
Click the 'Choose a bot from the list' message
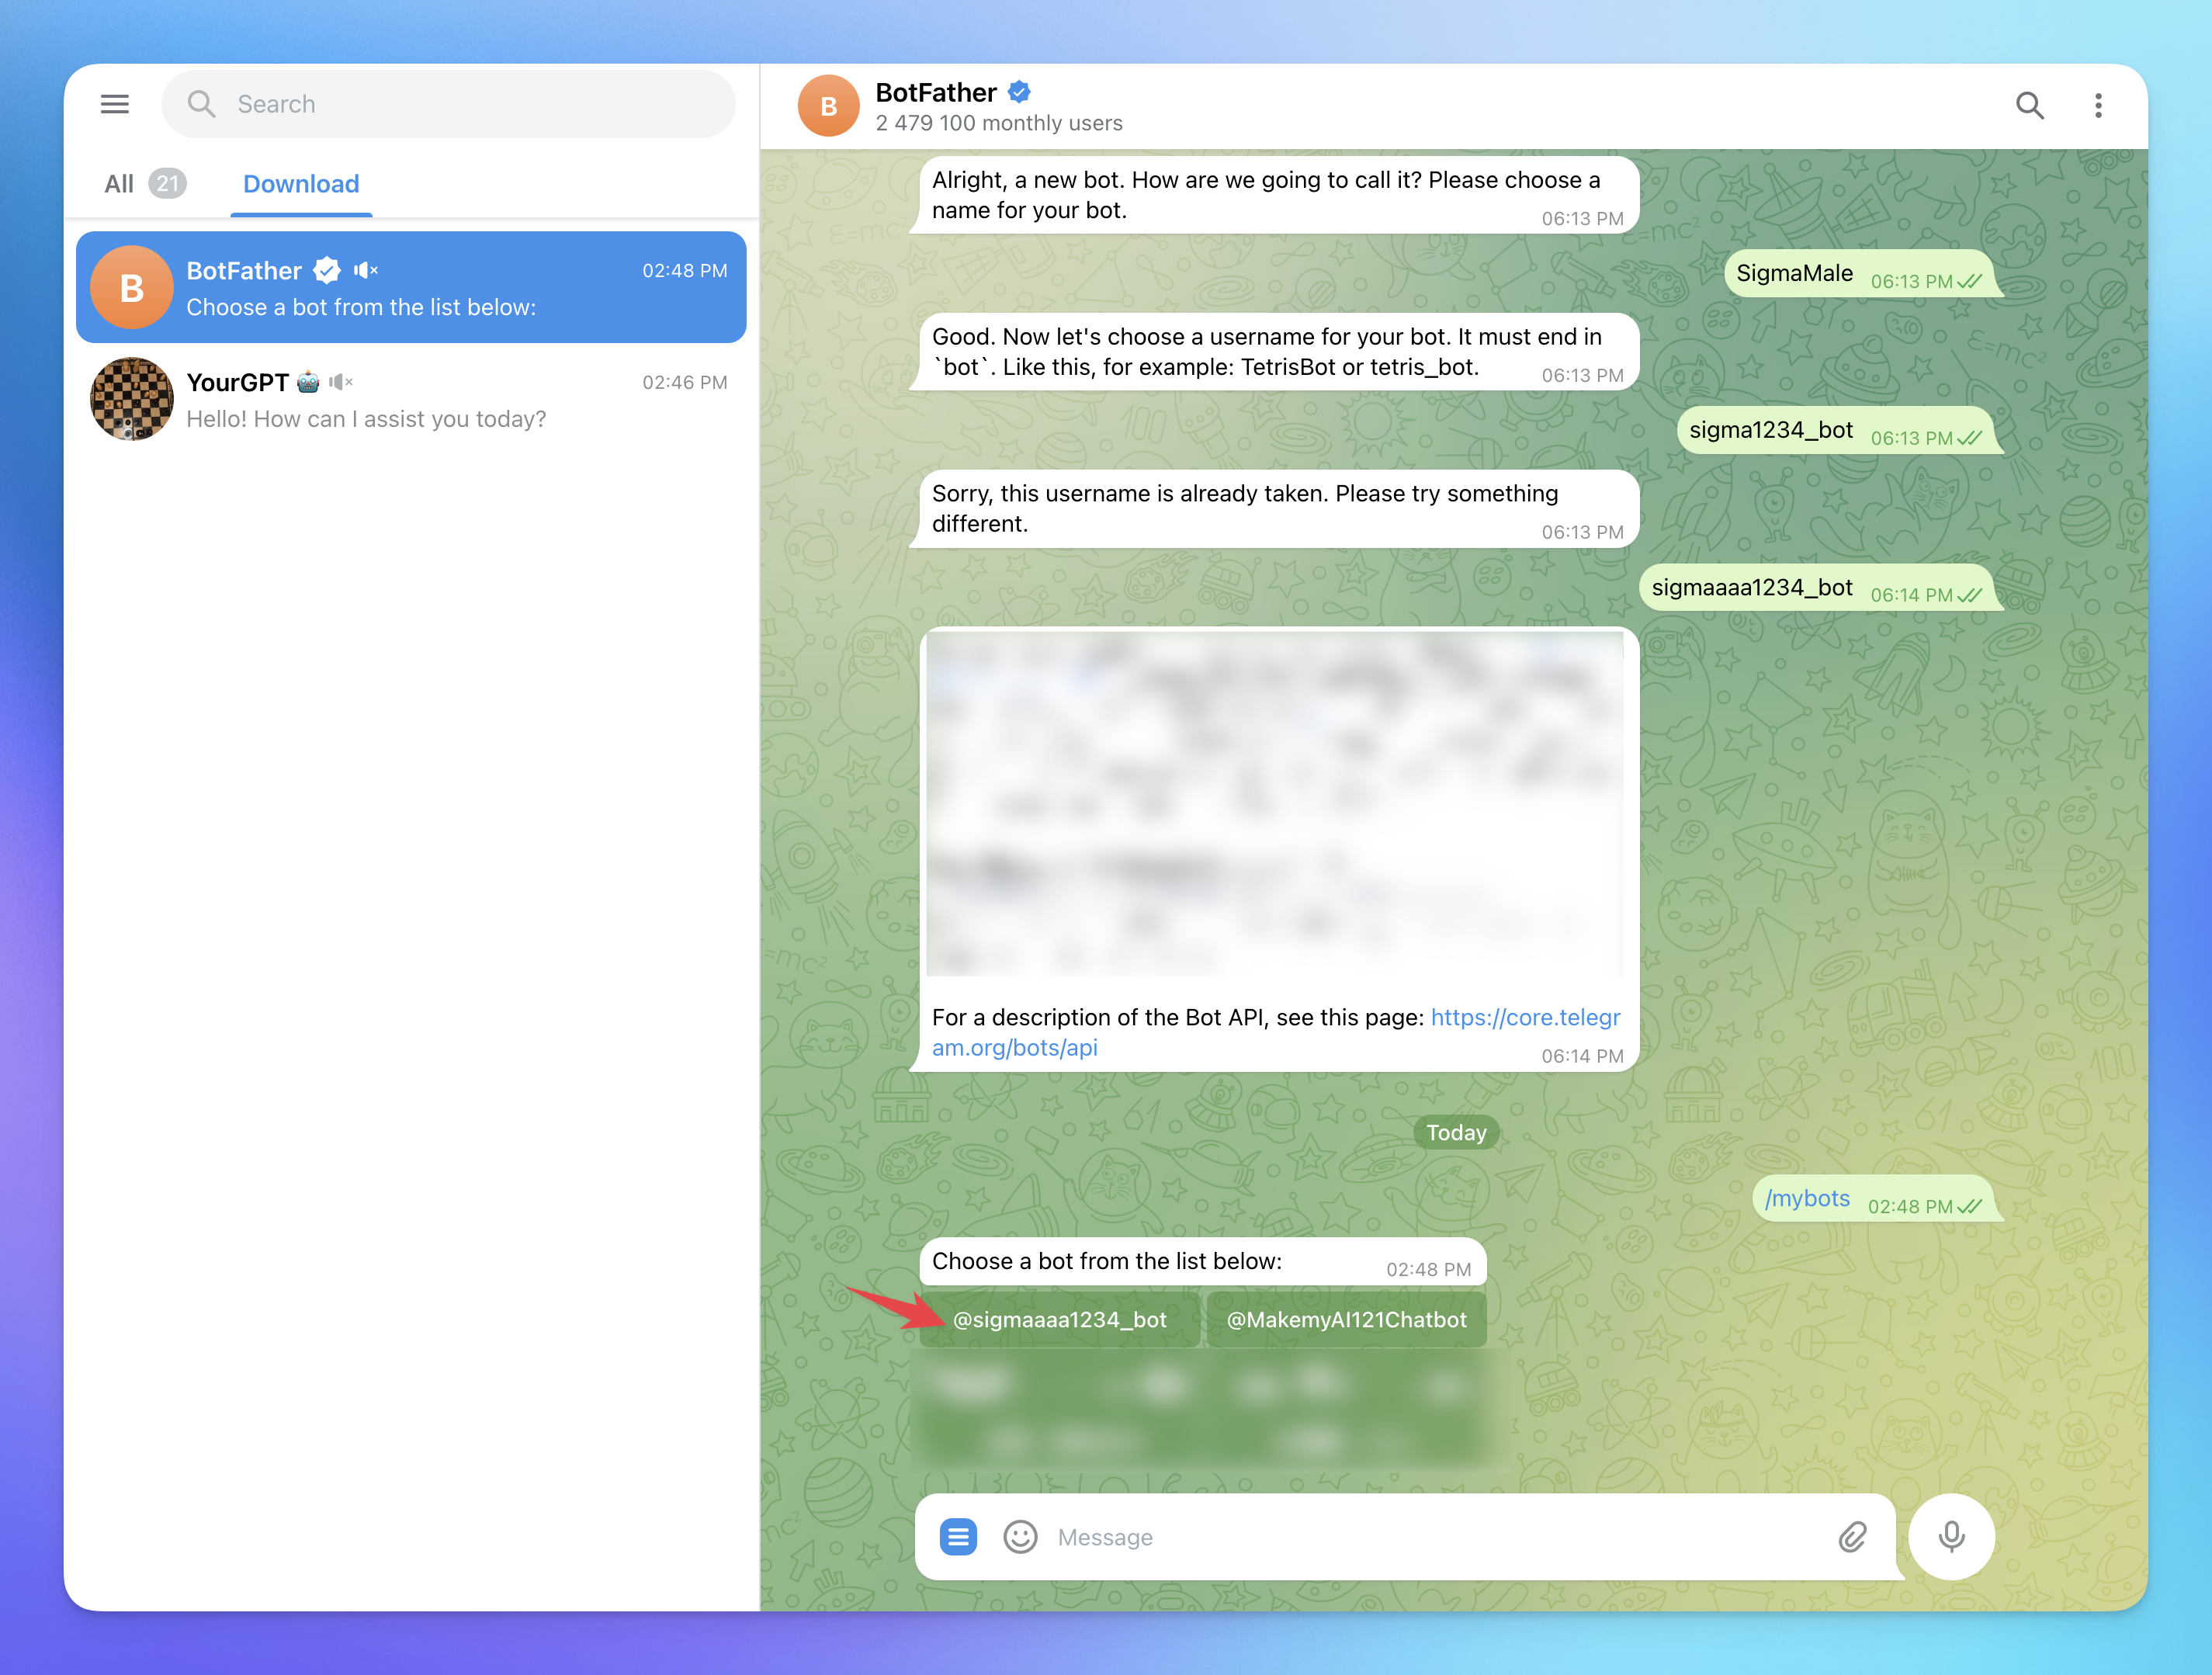pos(1202,1262)
